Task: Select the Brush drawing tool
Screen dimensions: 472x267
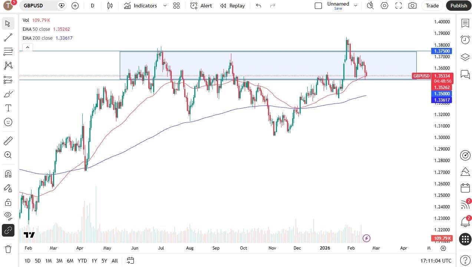Action: click(x=8, y=94)
